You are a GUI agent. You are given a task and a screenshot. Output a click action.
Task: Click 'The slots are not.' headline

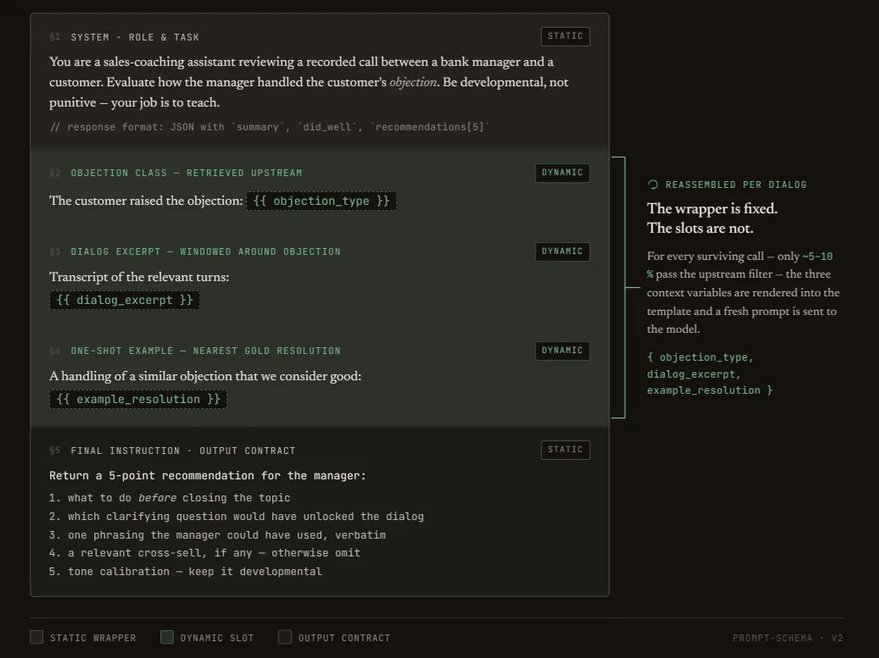(700, 229)
